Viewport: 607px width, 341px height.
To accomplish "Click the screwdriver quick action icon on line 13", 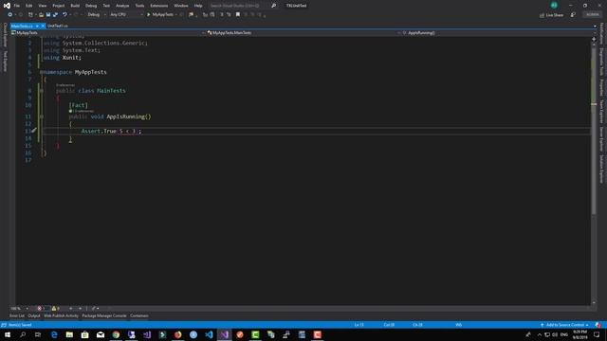I will coord(34,131).
